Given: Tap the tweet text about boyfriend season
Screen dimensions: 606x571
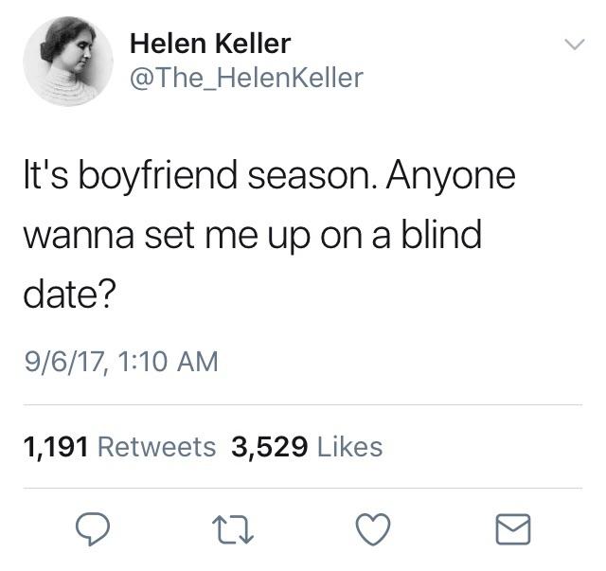Looking at the screenshot, I should [269, 235].
